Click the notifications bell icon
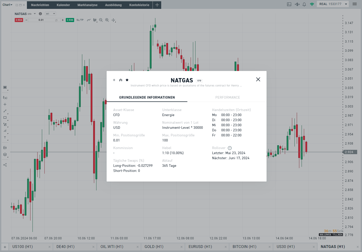This screenshot has width=362, height=252. 304,4
